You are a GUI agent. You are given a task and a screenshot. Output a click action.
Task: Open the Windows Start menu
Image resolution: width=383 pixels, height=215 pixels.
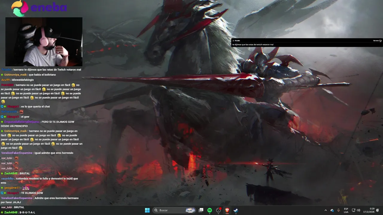click(x=147, y=210)
